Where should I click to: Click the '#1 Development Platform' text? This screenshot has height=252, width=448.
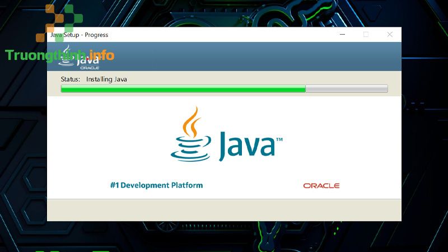tap(157, 185)
